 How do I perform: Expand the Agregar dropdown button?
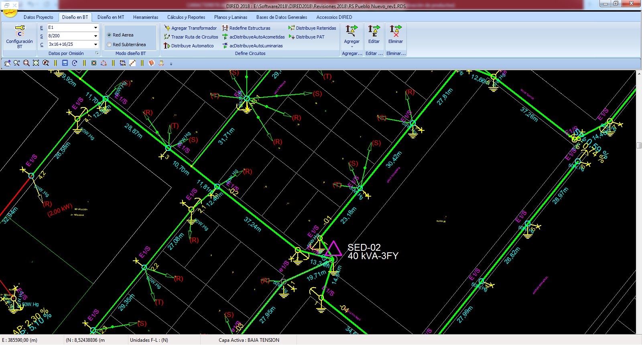click(x=351, y=47)
